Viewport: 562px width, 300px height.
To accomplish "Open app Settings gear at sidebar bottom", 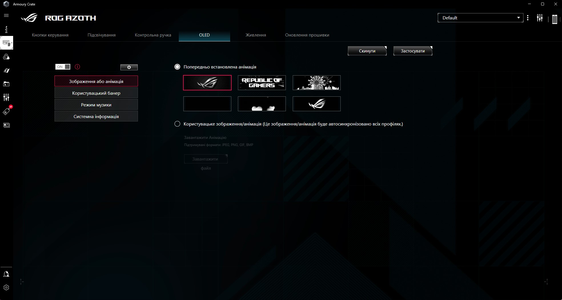I will 6,287.
